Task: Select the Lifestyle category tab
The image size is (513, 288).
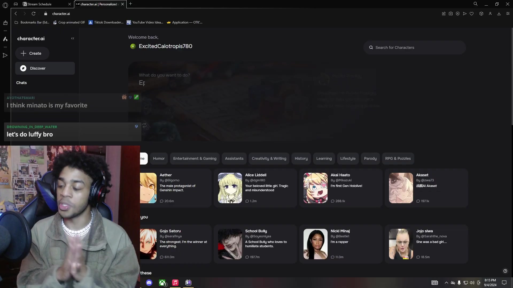Action: [348, 158]
